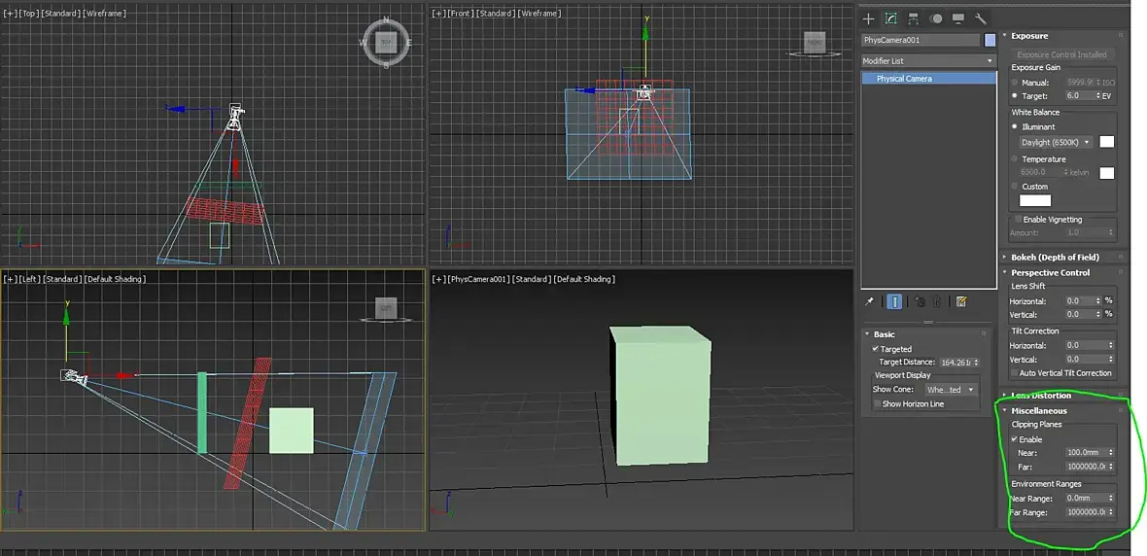Screen dimensions: 1147x556
Task: Switch to the Hierarchy panel icon
Action: coord(914,18)
